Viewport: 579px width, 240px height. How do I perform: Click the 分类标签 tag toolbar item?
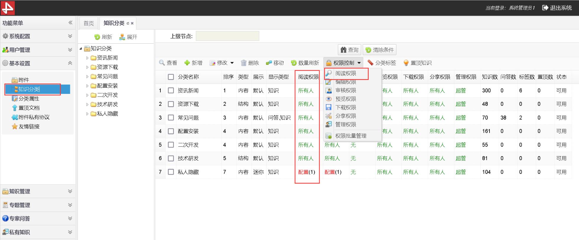(382, 63)
